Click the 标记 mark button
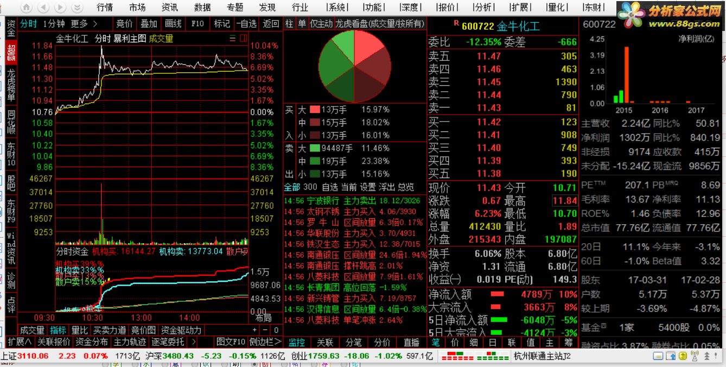The width and height of the screenshot is (726, 367). (x=222, y=24)
